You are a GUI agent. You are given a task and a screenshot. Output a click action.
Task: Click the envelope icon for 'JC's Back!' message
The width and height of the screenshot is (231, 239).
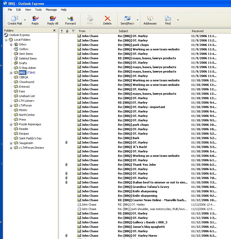click(x=79, y=147)
